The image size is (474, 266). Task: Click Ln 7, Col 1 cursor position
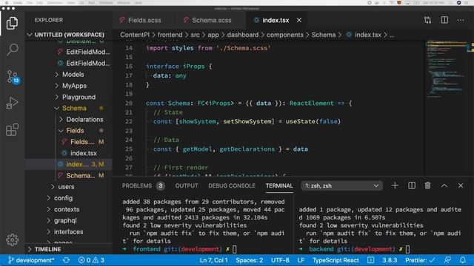pos(214,260)
